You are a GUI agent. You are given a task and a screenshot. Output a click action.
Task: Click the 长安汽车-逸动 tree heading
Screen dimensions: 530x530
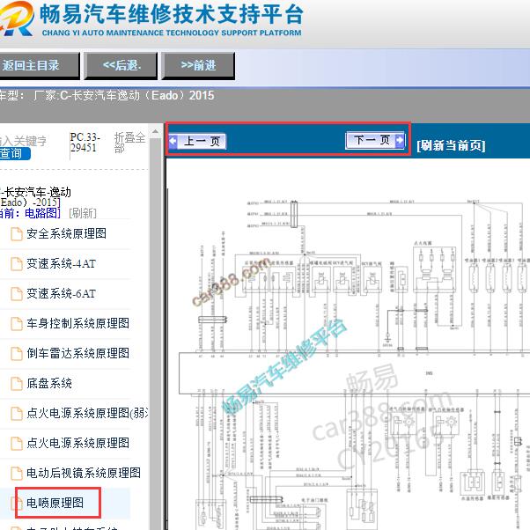pyautogui.click(x=36, y=192)
